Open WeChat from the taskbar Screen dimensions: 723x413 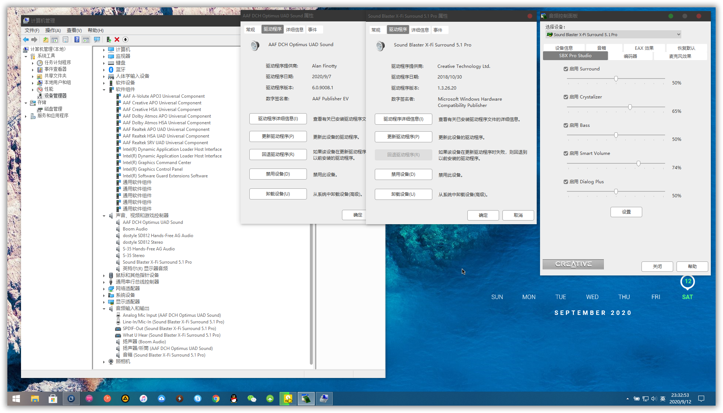(252, 399)
